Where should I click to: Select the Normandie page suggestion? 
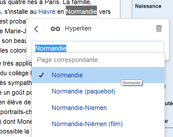98,75
